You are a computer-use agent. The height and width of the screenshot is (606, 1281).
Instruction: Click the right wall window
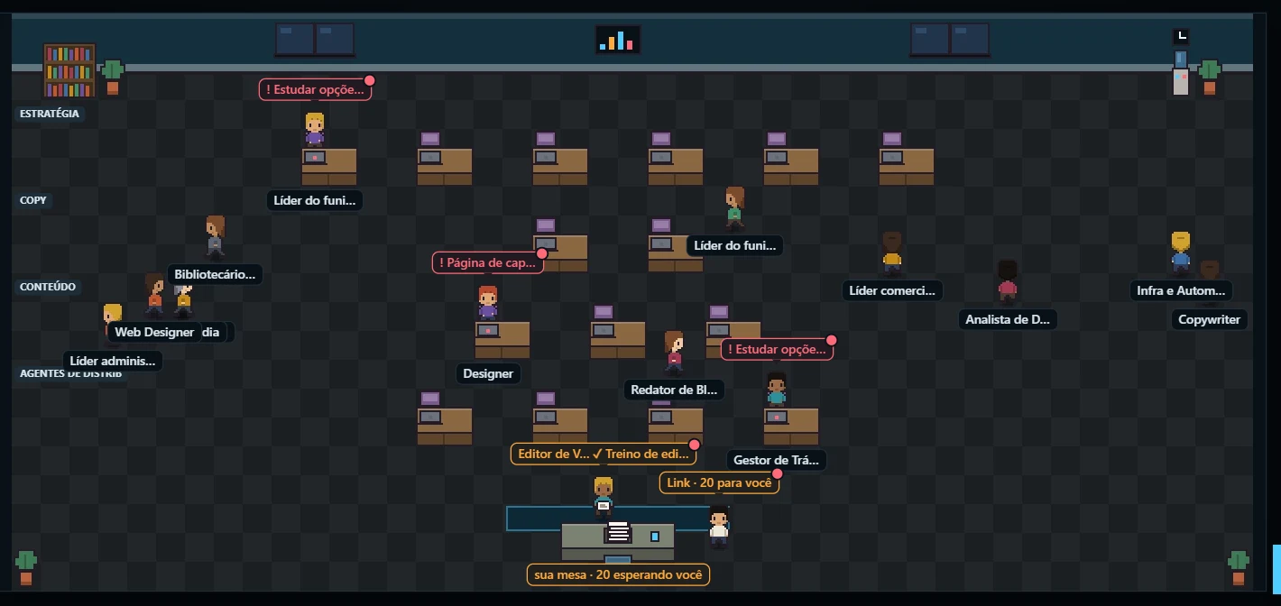949,40
